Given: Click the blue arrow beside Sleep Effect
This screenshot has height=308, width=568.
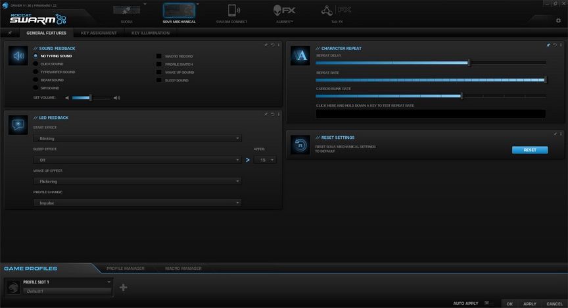Looking at the screenshot, I should click(x=248, y=160).
